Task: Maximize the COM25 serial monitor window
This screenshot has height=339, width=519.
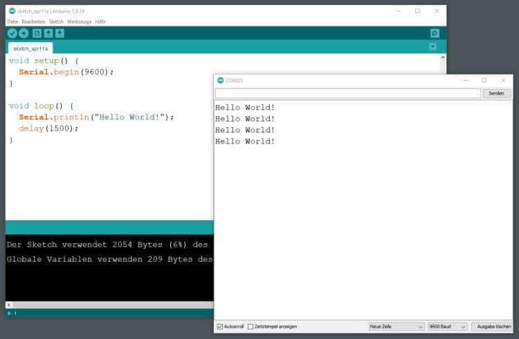Action: coord(484,80)
